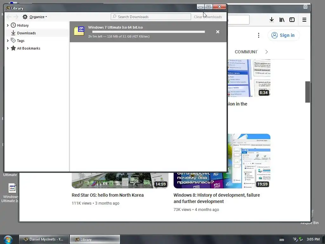Open 'Red Star OS: hello from North Korea' title
325x244 pixels.
coord(108,195)
